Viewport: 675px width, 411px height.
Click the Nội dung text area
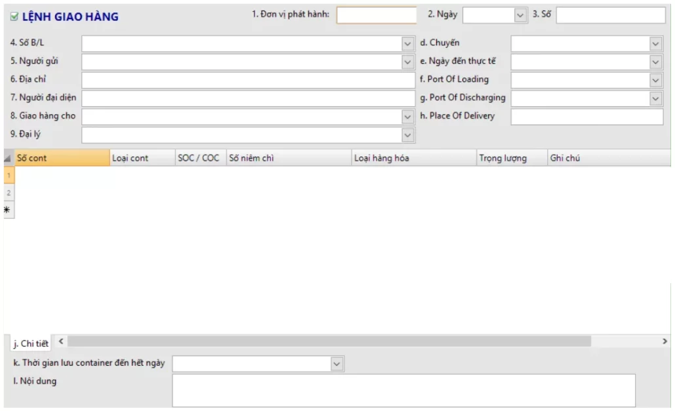403,390
